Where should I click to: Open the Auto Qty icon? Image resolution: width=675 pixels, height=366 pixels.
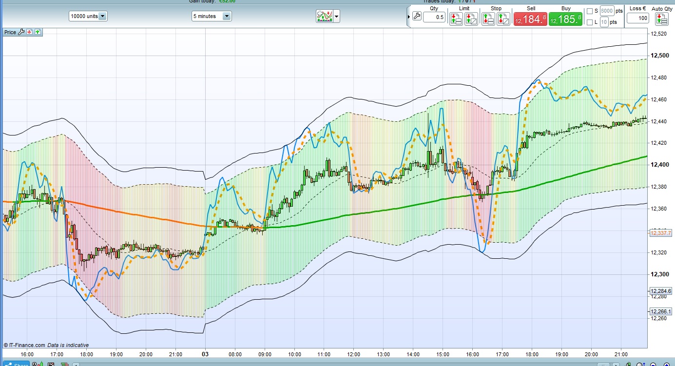(661, 19)
